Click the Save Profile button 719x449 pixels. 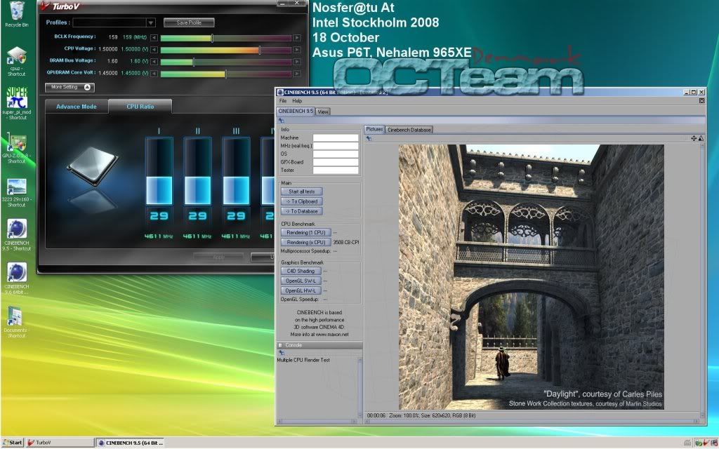(189, 22)
